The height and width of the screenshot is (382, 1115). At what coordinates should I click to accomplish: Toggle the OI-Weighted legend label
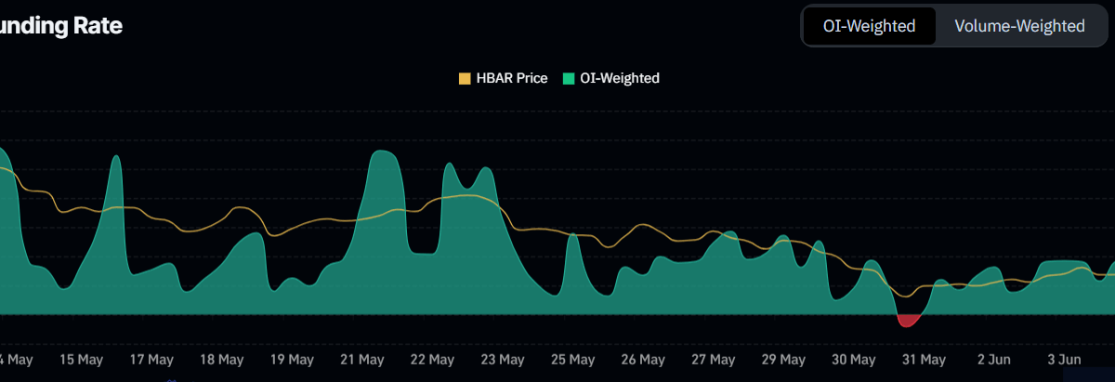619,78
